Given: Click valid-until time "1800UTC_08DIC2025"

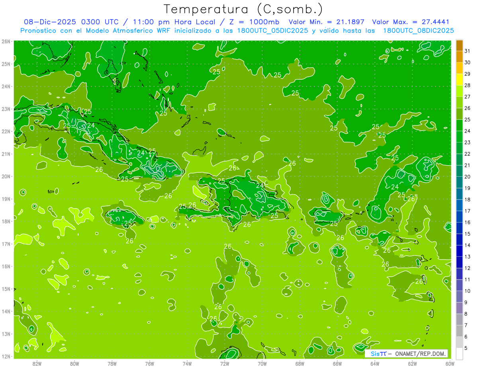Looking at the screenshot, I should [x=418, y=31].
